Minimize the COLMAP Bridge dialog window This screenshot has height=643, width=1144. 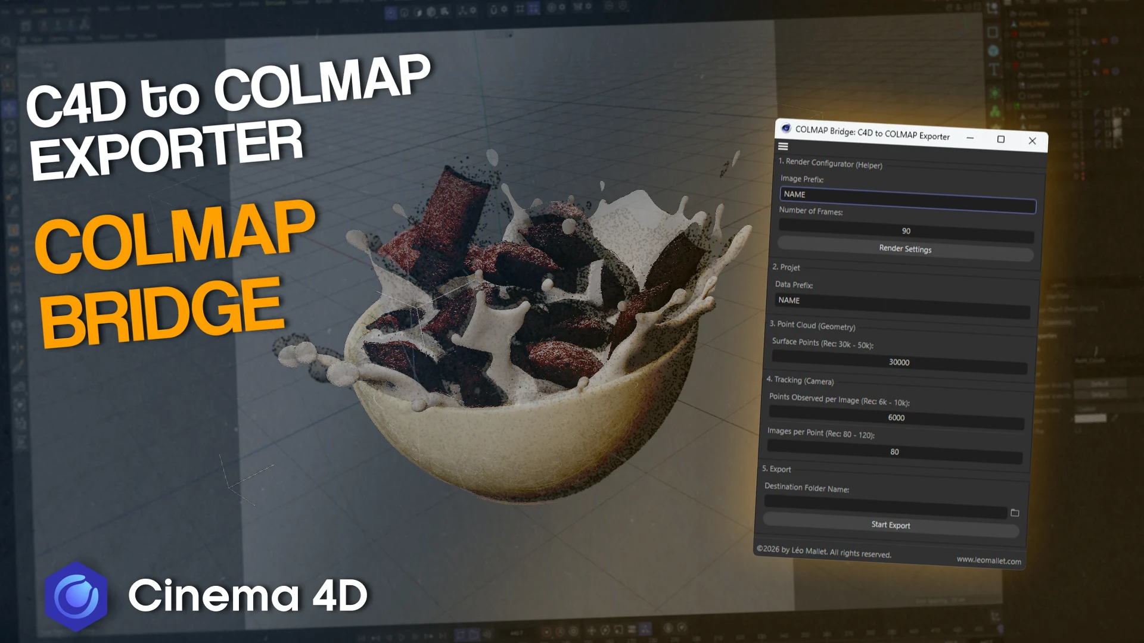[970, 138]
